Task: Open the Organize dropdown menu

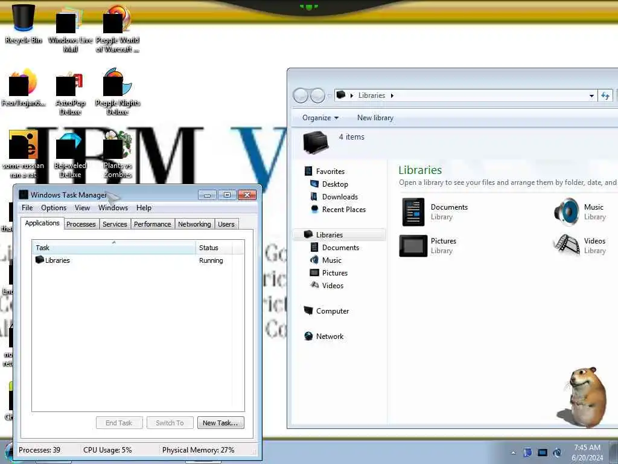Action: point(320,118)
